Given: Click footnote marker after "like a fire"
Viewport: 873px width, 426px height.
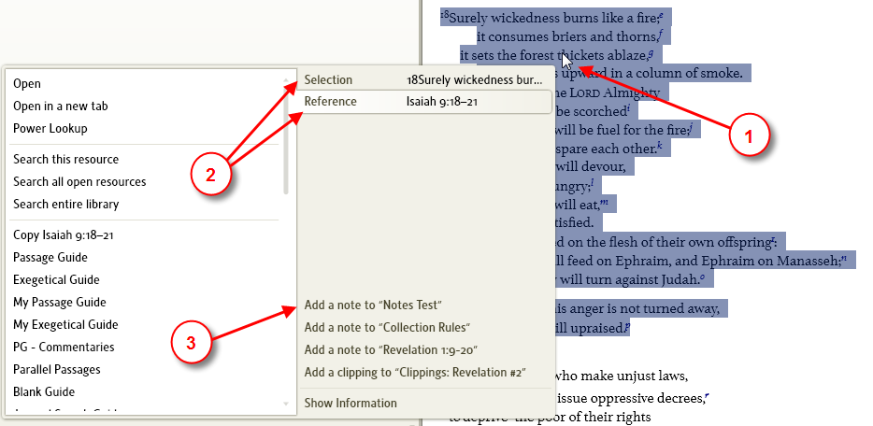Looking at the screenshot, I should tap(662, 16).
